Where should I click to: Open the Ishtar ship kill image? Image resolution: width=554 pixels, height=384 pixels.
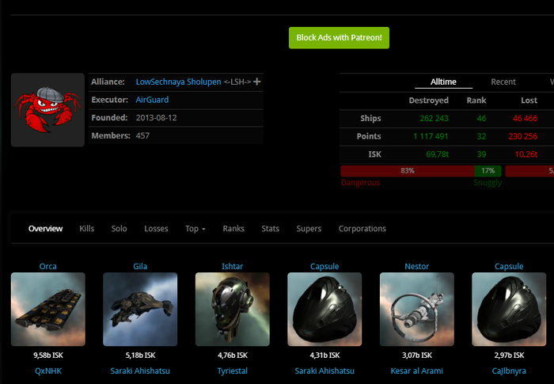pos(232,310)
